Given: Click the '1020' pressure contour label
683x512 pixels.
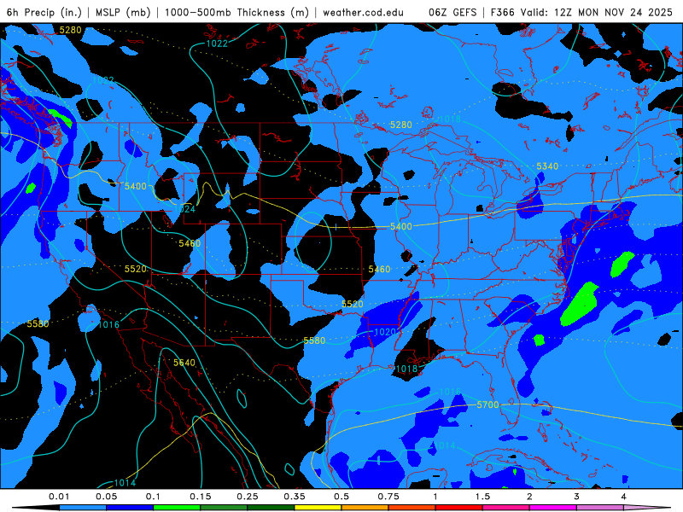Looking at the screenshot, I should (385, 332).
